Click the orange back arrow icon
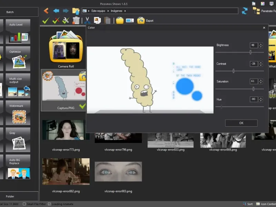The height and width of the screenshot is (207, 276). (x=46, y=11)
